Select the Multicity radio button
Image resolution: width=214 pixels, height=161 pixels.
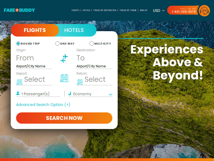tap(92, 43)
